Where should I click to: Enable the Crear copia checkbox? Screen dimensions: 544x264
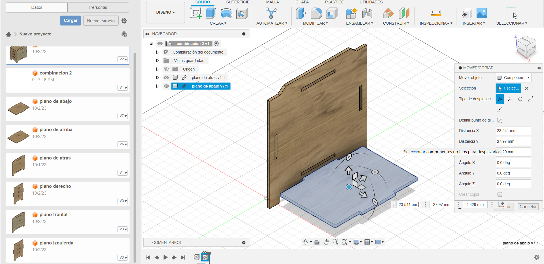pyautogui.click(x=500, y=194)
